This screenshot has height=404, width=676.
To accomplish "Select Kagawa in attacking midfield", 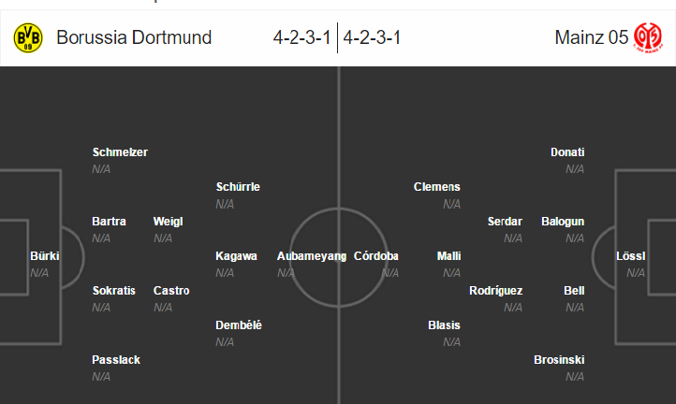I will tap(236, 256).
